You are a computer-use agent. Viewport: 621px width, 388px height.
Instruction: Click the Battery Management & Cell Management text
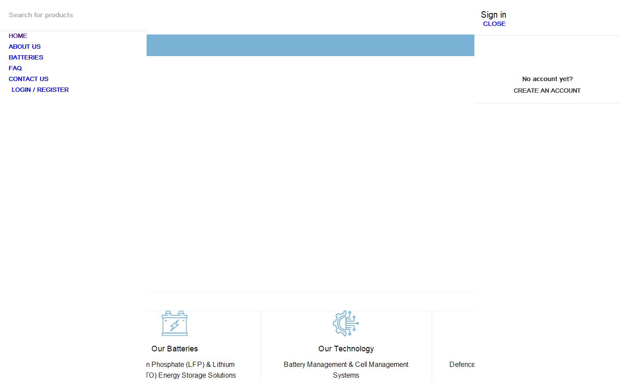click(346, 365)
